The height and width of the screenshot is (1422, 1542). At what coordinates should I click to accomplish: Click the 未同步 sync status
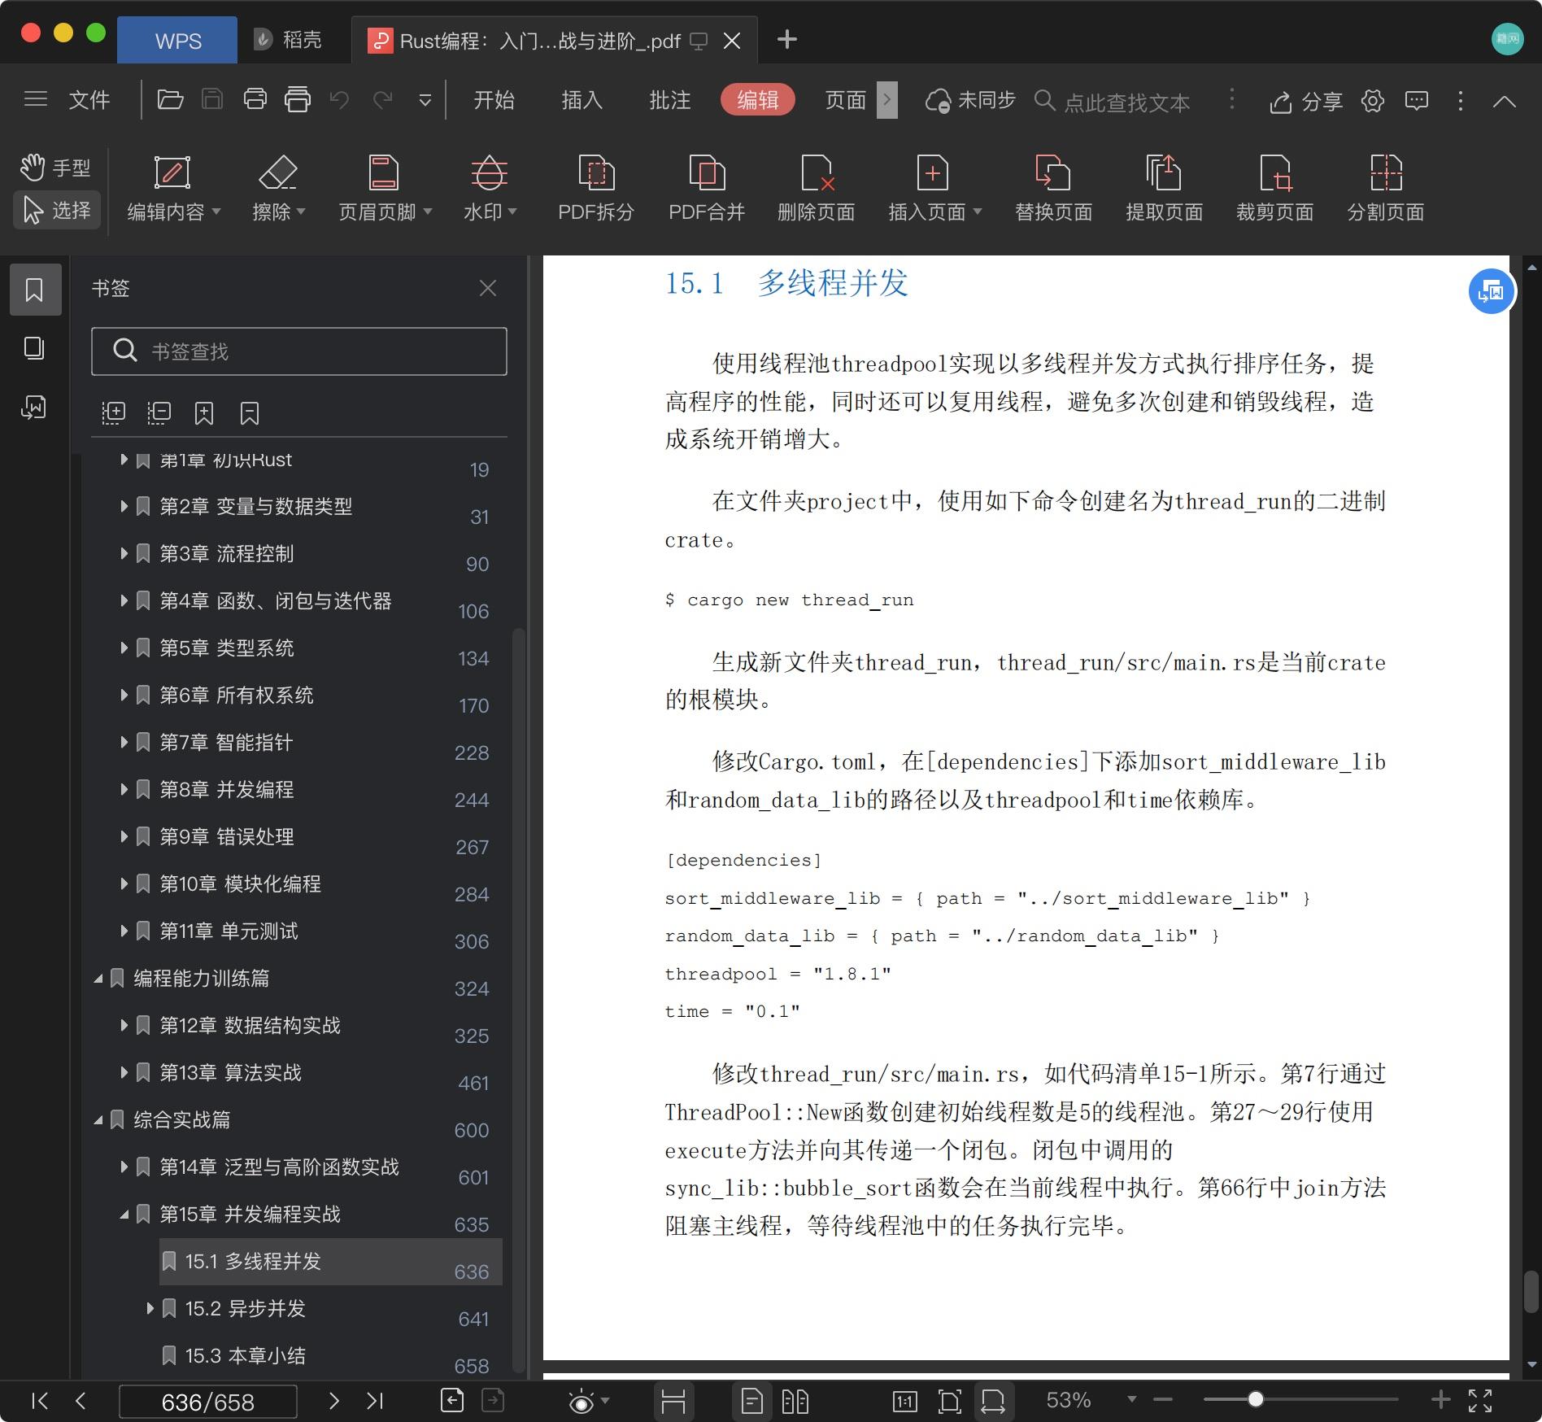[x=970, y=100]
